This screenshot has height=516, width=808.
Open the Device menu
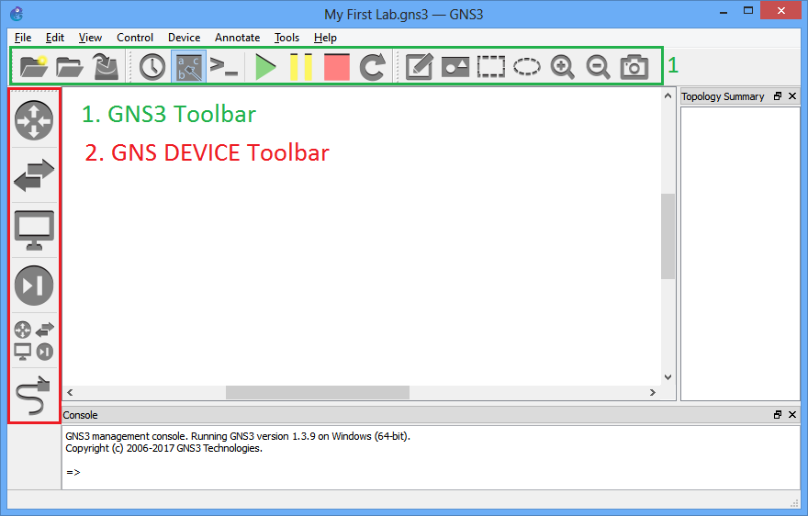[x=184, y=38]
